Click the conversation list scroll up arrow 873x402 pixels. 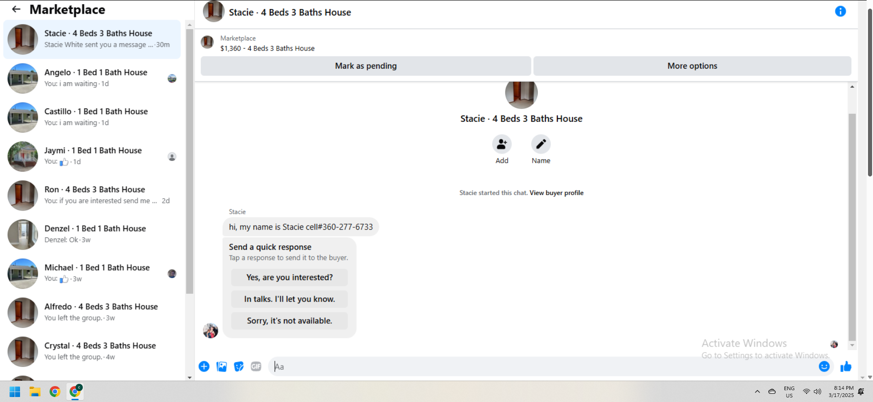tap(190, 25)
